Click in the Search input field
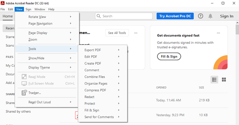 click(124, 16)
